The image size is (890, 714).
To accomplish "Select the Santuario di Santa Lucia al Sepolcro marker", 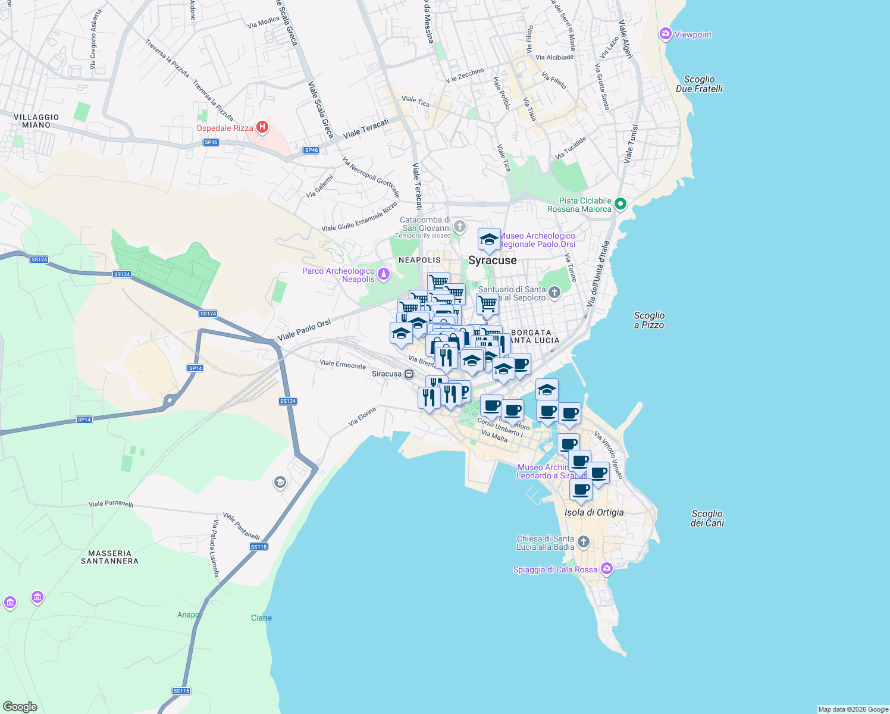I will tap(553, 293).
